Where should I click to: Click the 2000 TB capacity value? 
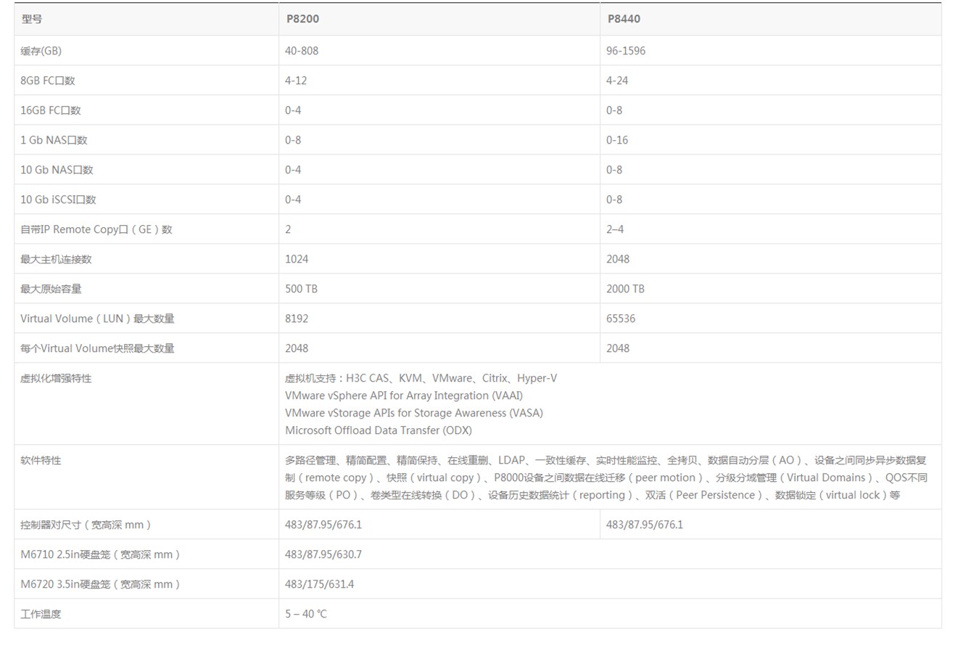point(625,289)
